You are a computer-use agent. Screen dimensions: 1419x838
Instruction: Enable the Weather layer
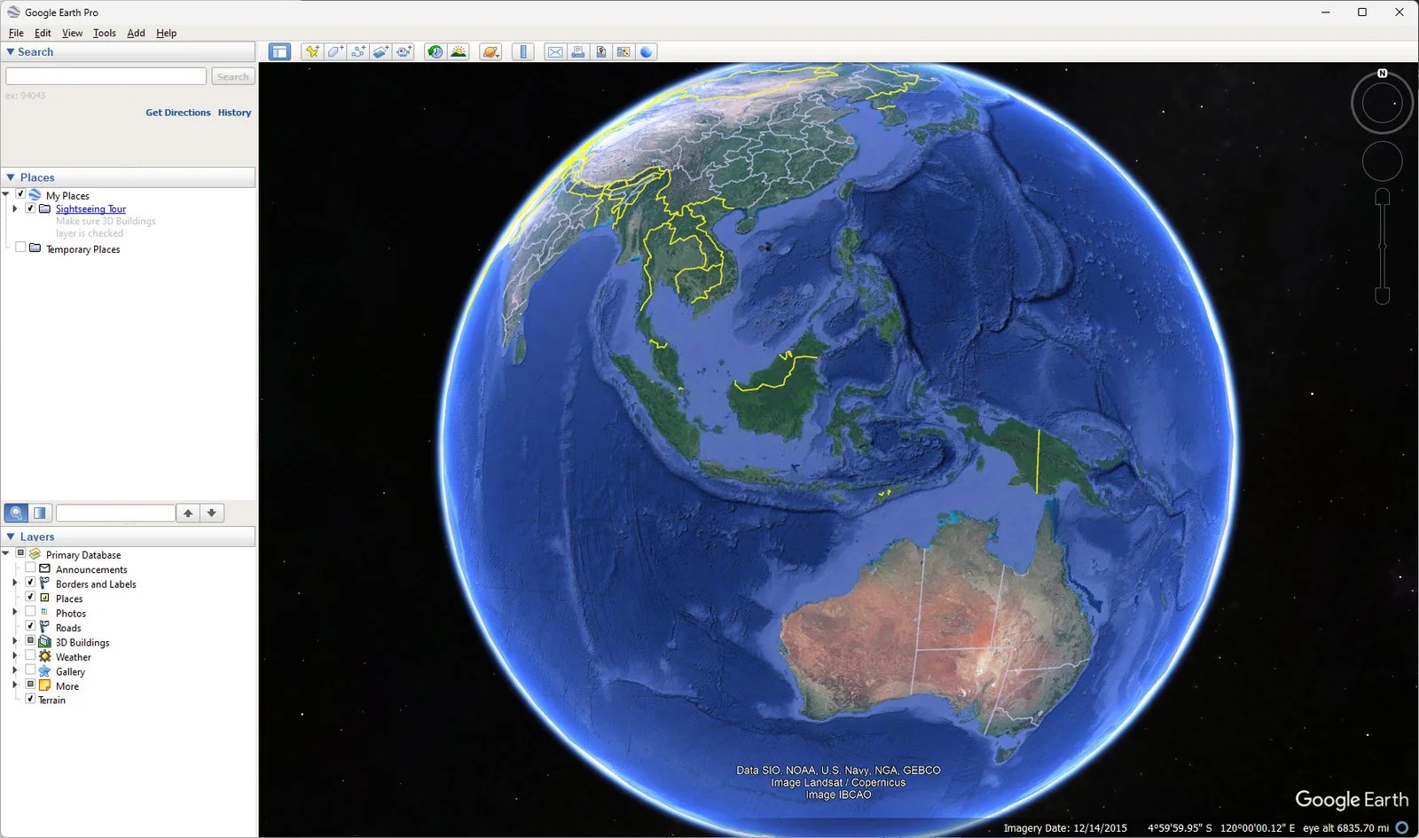pos(31,656)
